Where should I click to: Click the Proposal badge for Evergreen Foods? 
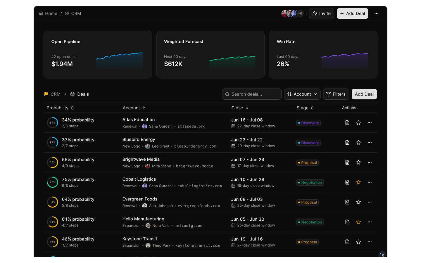[307, 203]
